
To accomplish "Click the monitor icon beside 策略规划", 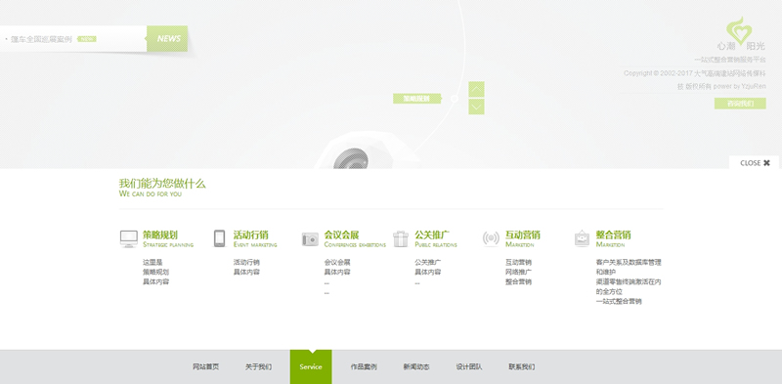I will pyautogui.click(x=129, y=238).
